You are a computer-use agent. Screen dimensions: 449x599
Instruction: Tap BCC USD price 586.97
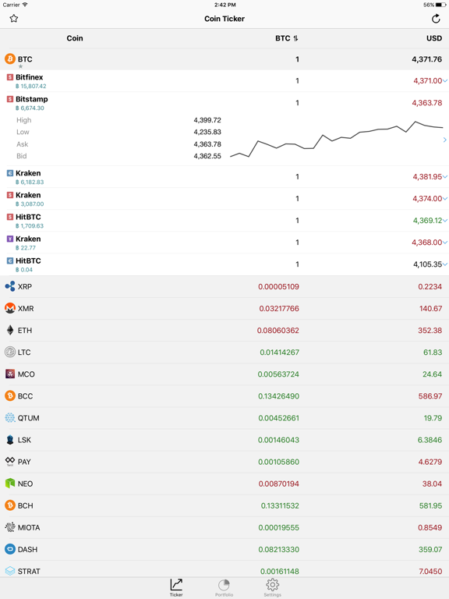[x=430, y=396]
